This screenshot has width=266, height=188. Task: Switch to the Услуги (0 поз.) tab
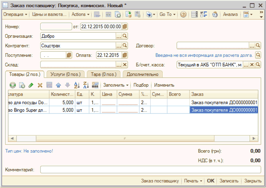[x=63, y=74]
